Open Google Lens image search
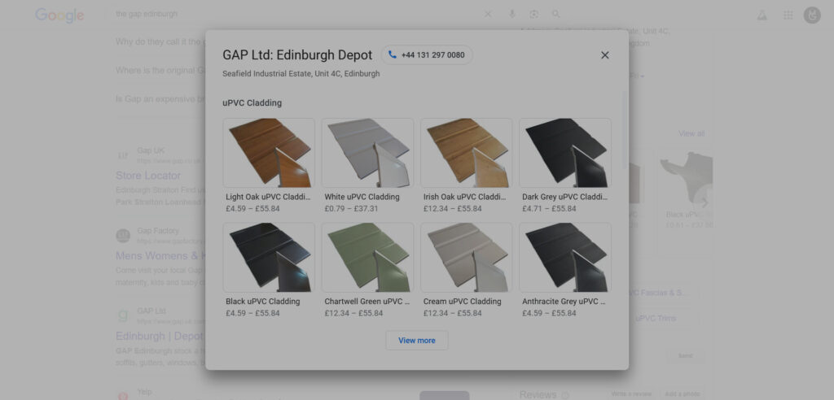Screen dimensions: 834x400 click(x=534, y=15)
